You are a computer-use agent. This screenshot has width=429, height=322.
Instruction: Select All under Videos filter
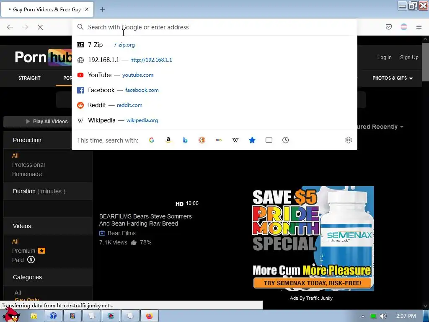pos(16,241)
